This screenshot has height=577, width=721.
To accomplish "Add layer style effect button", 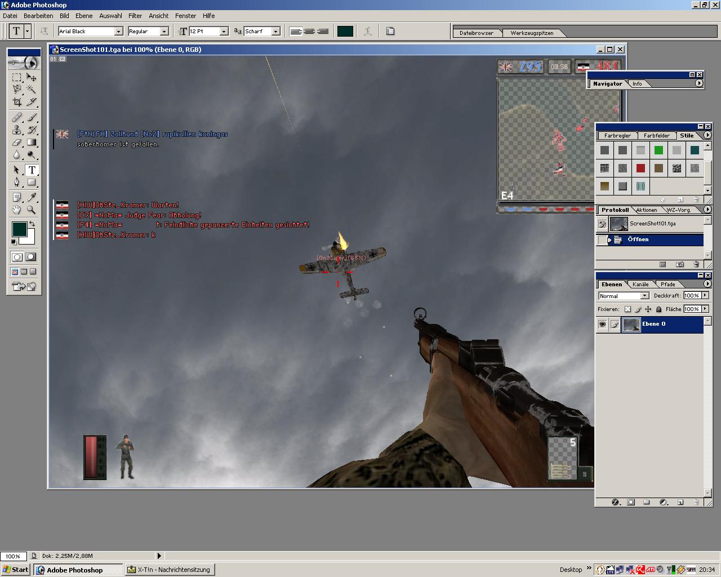I will click(x=615, y=502).
